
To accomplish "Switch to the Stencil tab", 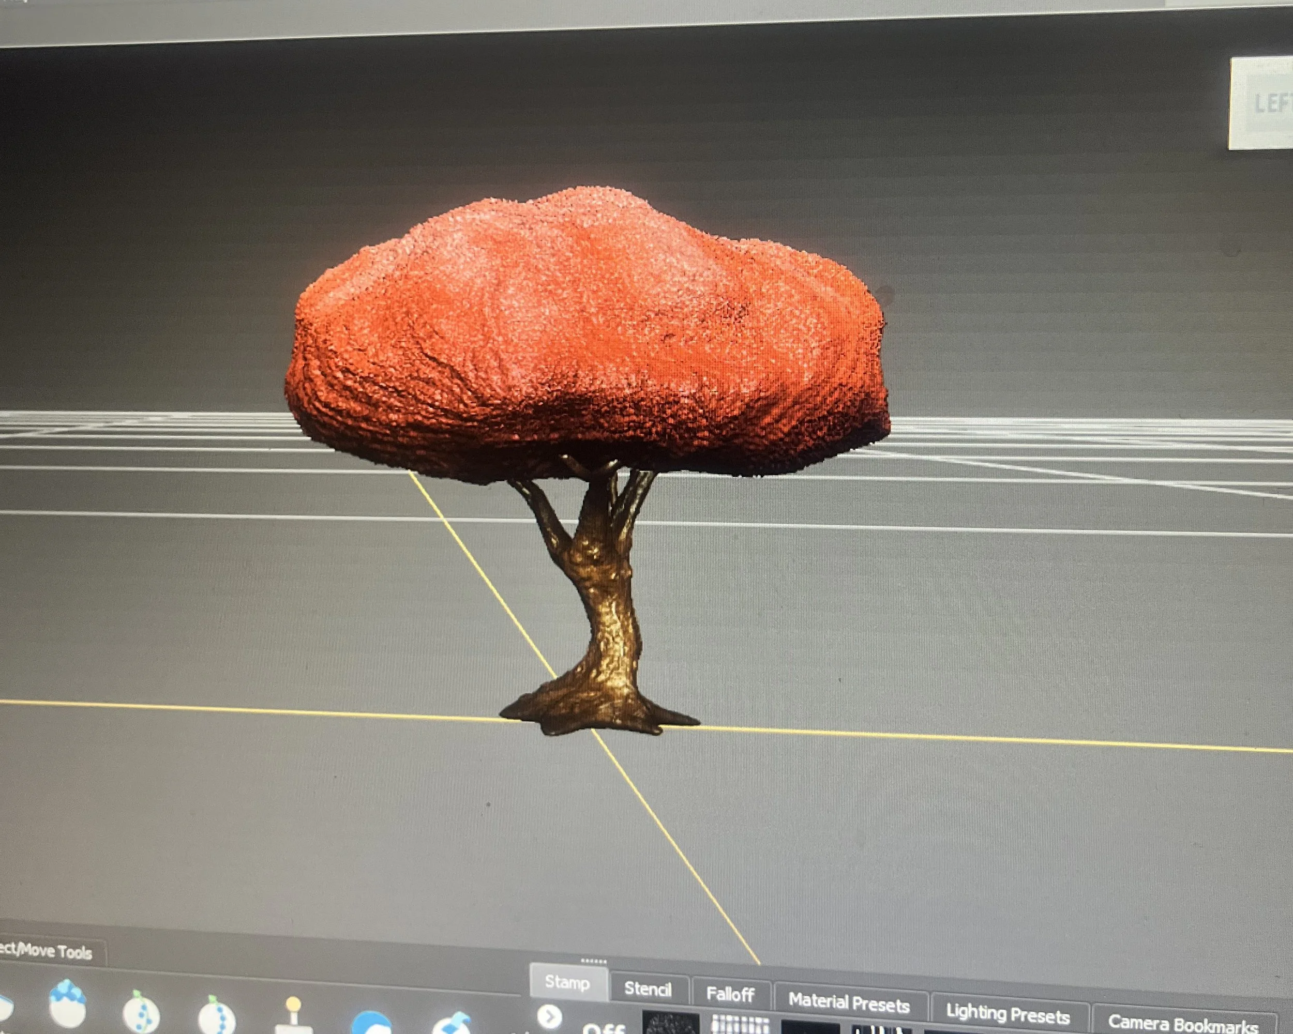I will coord(648,989).
